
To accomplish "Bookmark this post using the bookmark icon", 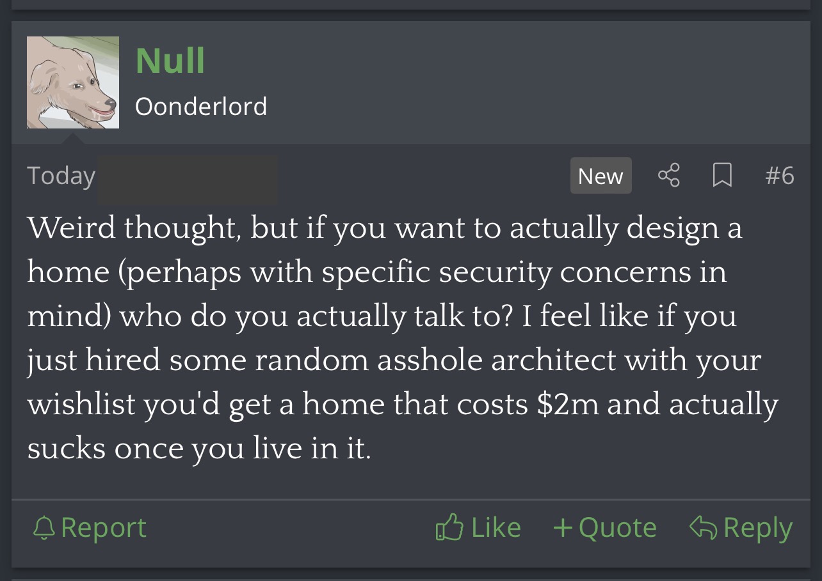I will click(722, 175).
